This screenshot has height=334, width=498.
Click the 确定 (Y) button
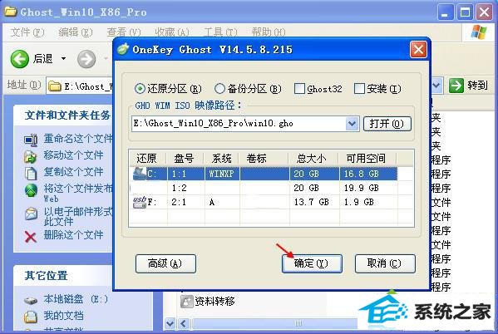(312, 263)
